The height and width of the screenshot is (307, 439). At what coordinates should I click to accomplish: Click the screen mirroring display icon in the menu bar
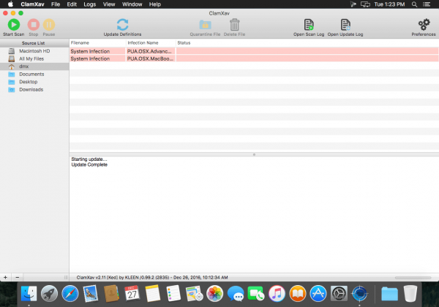click(365, 4)
